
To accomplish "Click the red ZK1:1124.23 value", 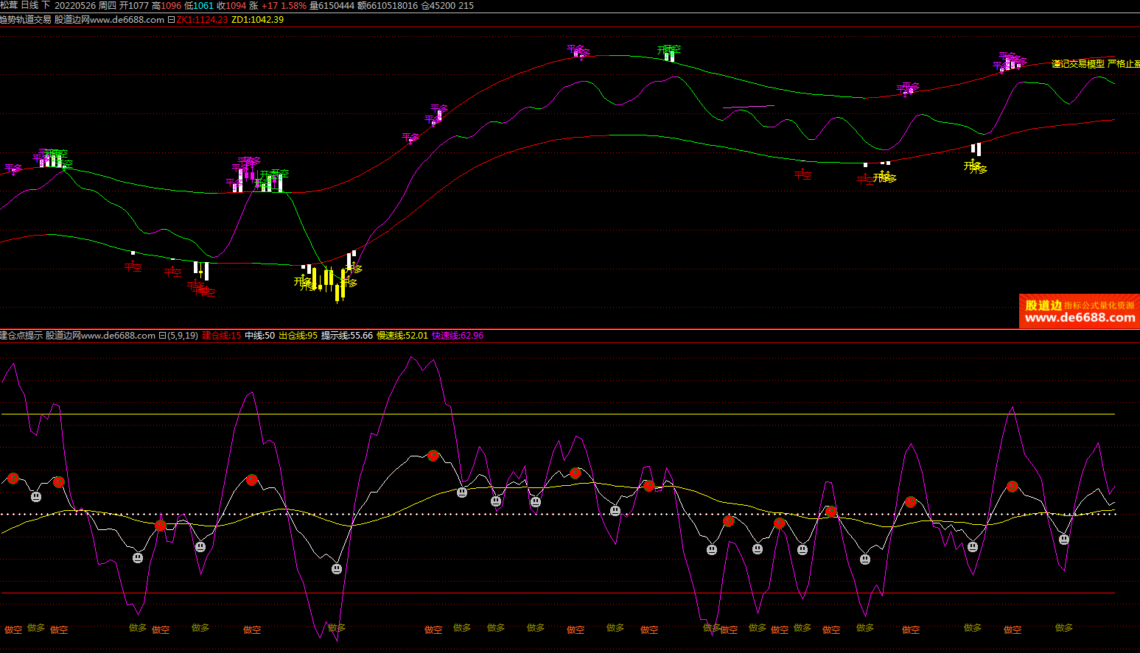I will (202, 20).
